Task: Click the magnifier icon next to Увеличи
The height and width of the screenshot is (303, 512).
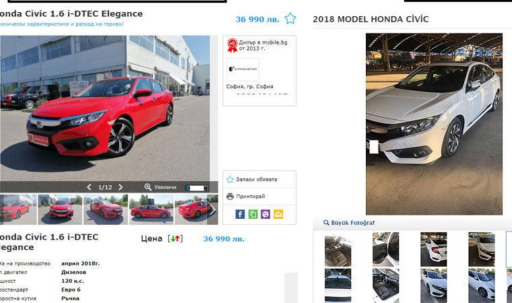Action: (148, 187)
